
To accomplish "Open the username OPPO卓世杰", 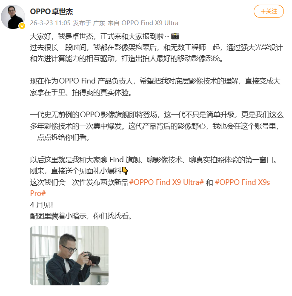I will coord(52,11).
